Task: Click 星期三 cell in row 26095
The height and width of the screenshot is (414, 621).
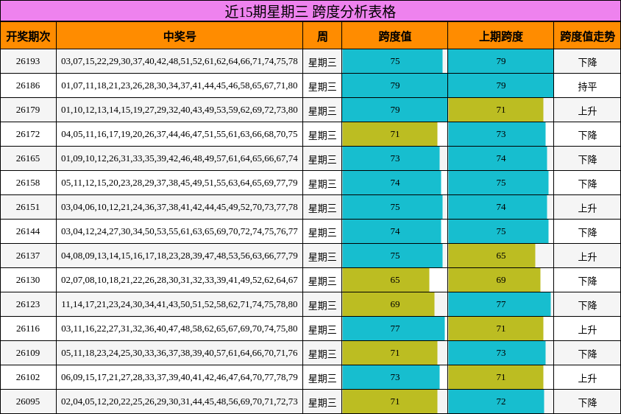Action: click(x=322, y=402)
